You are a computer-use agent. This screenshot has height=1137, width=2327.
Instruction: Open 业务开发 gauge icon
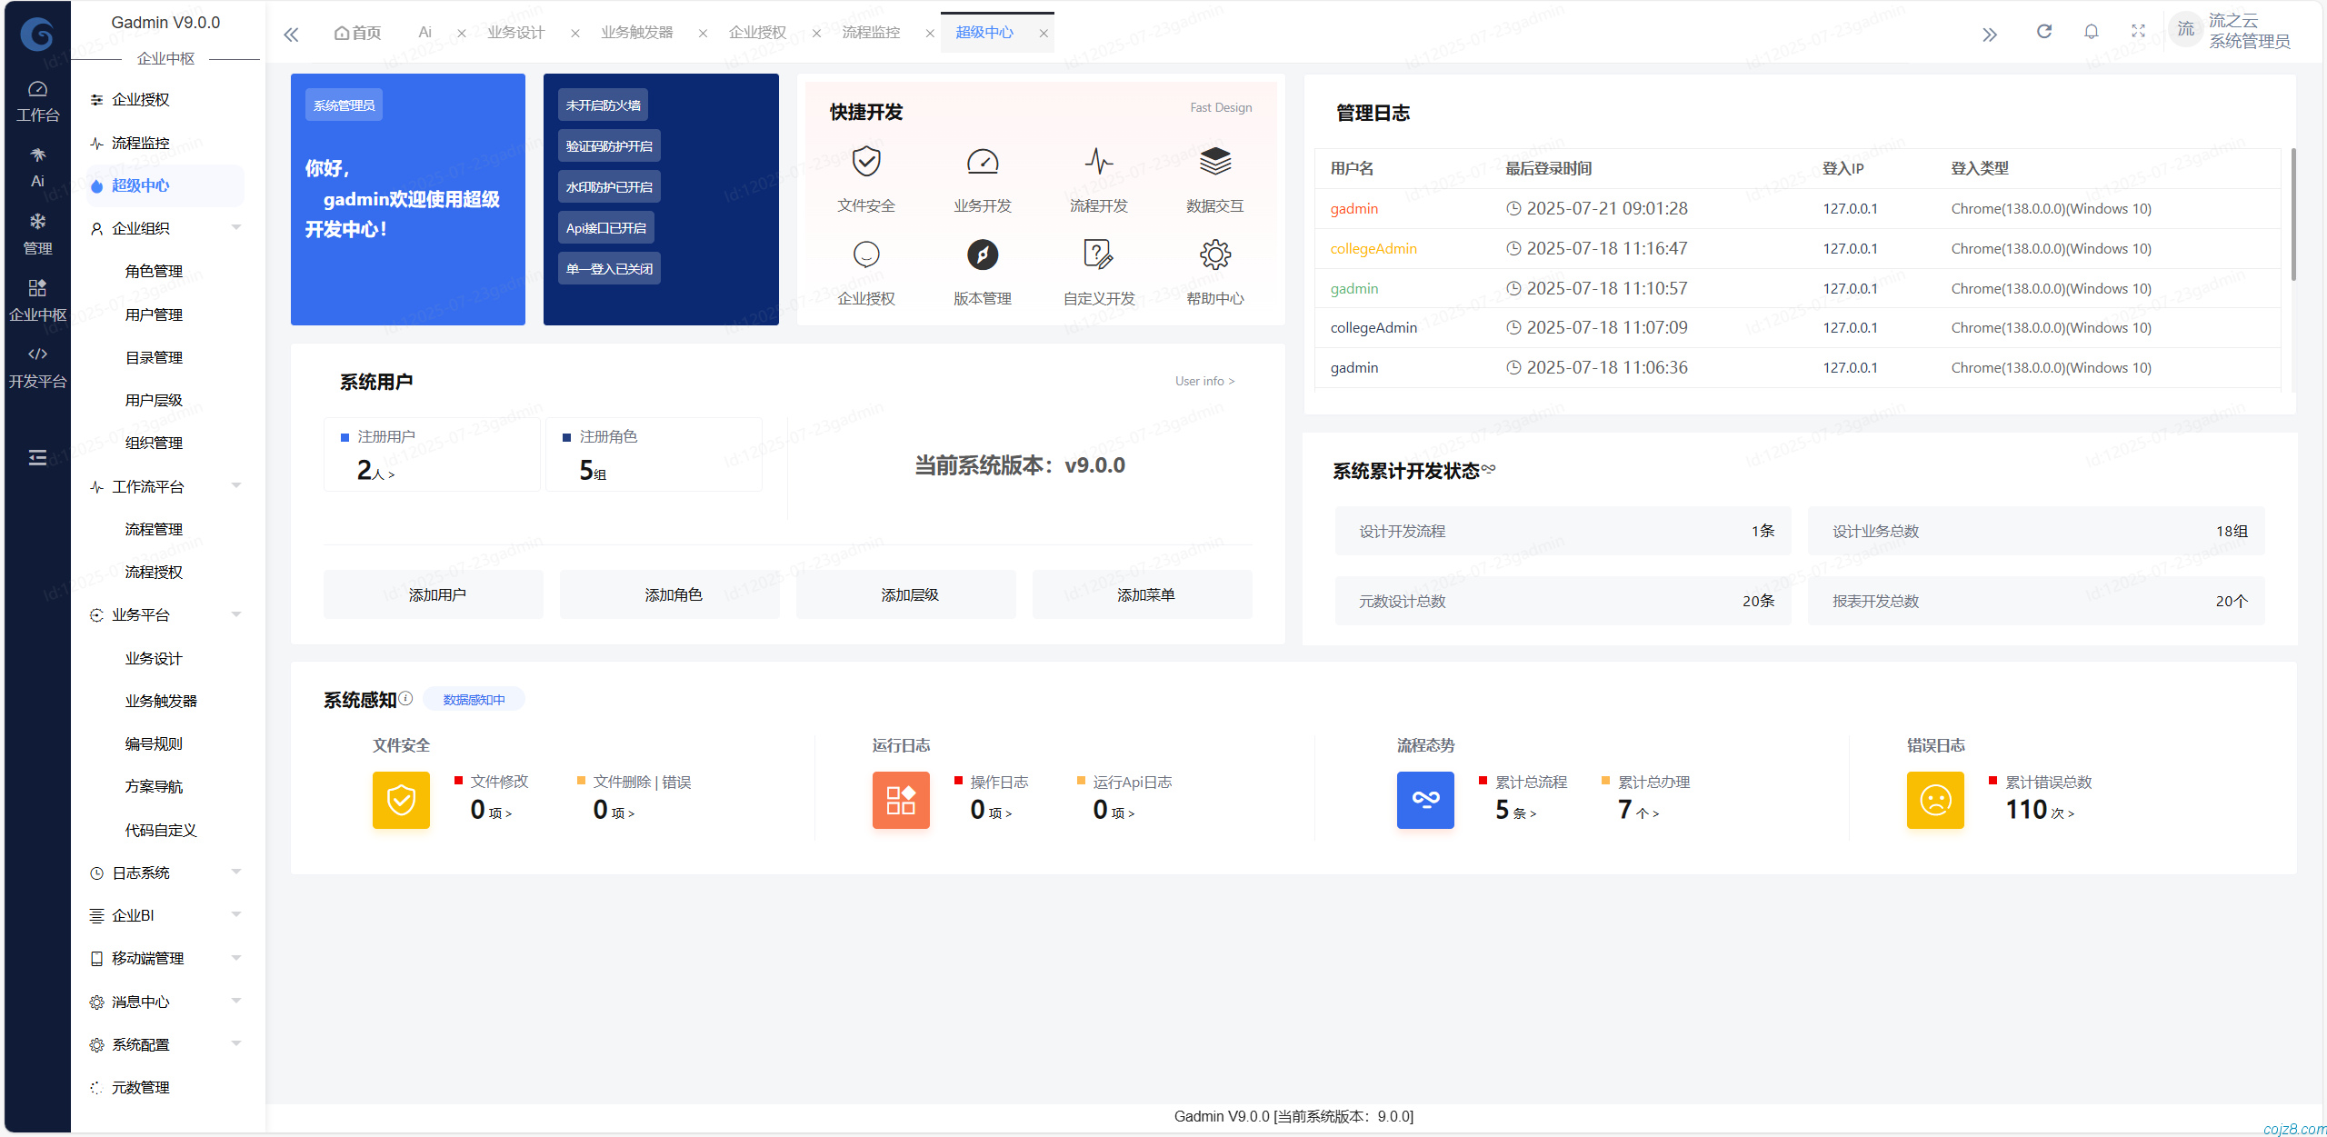(982, 162)
